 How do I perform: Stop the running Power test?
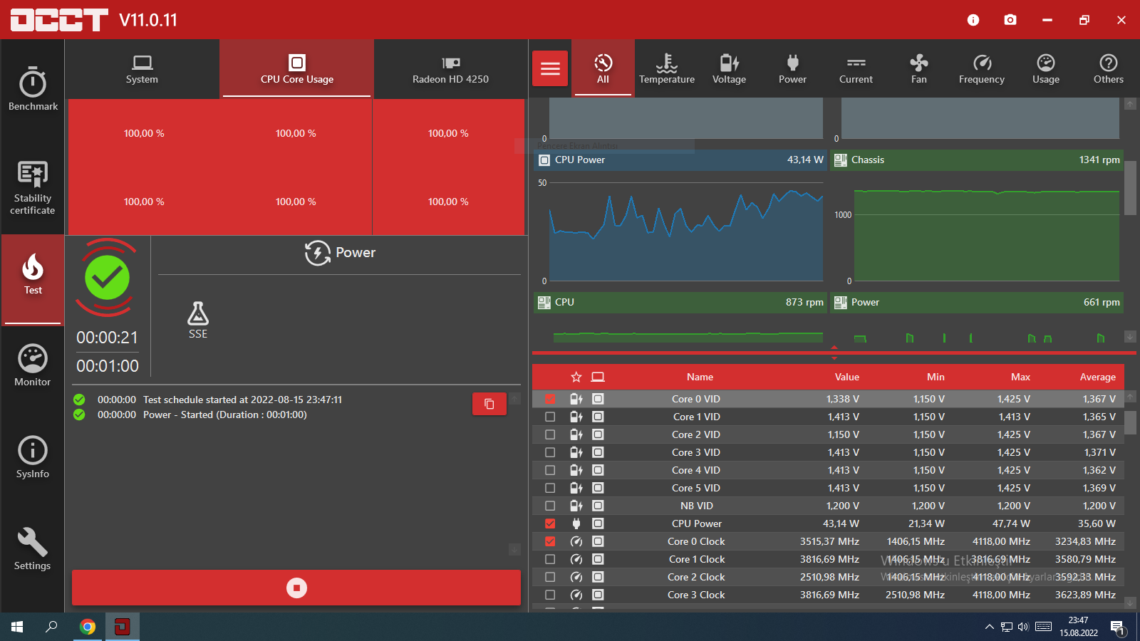click(296, 588)
